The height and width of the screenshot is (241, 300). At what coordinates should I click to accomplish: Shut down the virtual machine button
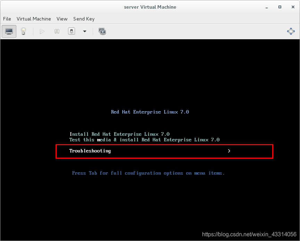click(x=72, y=31)
